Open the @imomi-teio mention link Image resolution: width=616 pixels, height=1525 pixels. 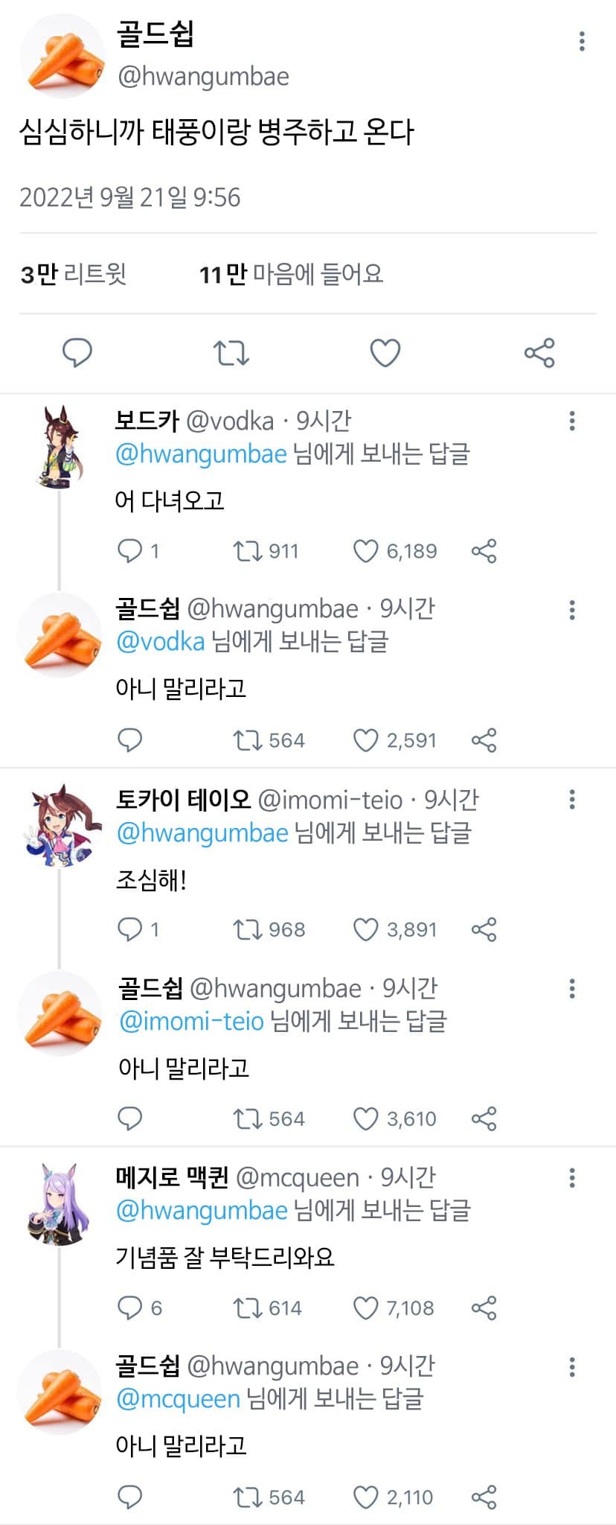(x=192, y=1021)
